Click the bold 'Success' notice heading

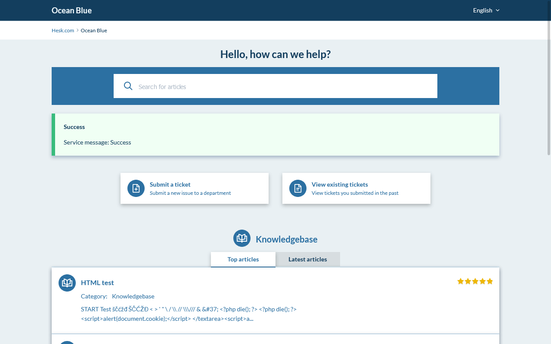(x=74, y=127)
